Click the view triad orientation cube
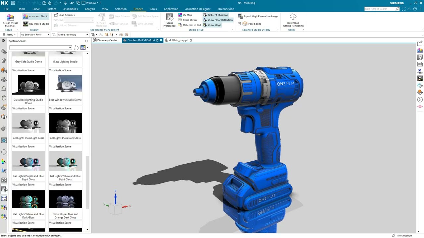The image size is (424, 238). click(115, 210)
